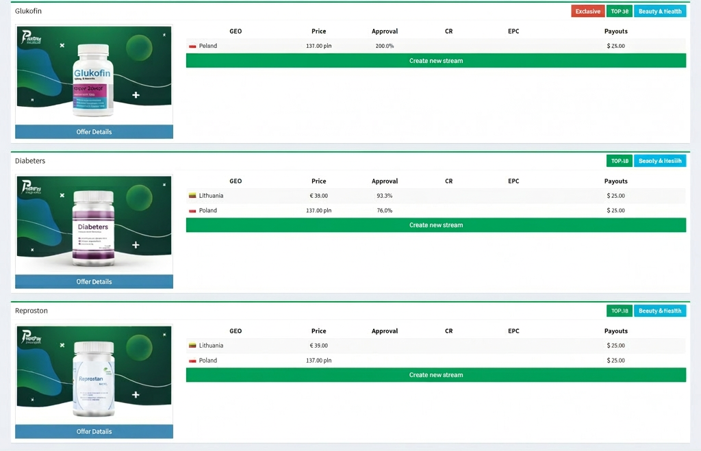This screenshot has width=701, height=451.
Task: Click the CR column header in Diabeters table
Action: [449, 181]
